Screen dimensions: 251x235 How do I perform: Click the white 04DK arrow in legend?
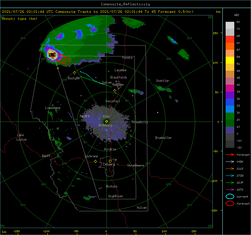click(230, 162)
